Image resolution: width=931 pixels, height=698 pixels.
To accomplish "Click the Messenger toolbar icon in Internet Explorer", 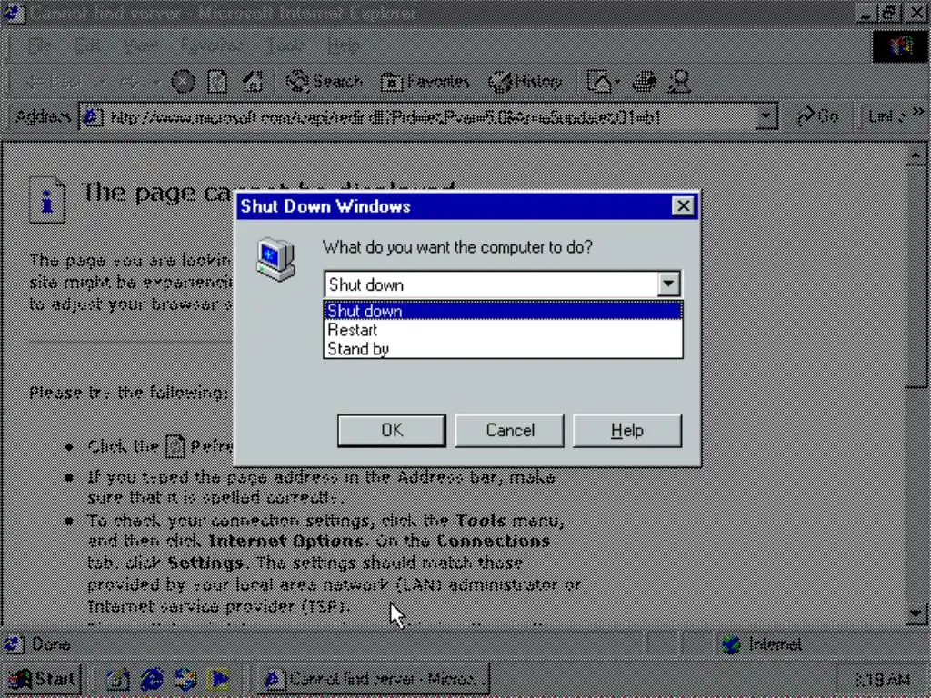I will tap(679, 81).
